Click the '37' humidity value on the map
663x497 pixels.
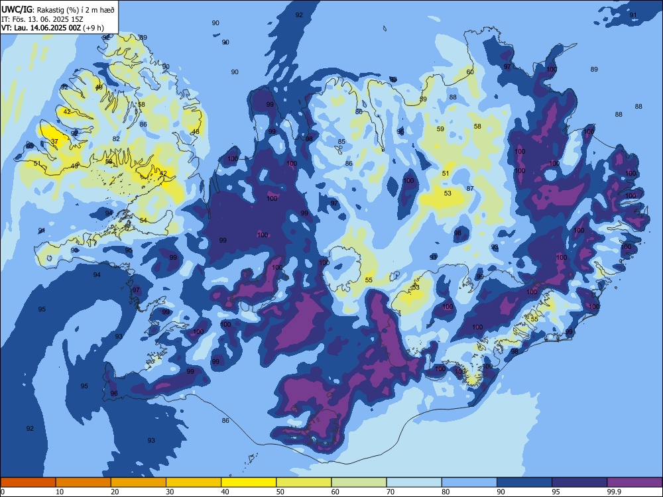click(54, 142)
